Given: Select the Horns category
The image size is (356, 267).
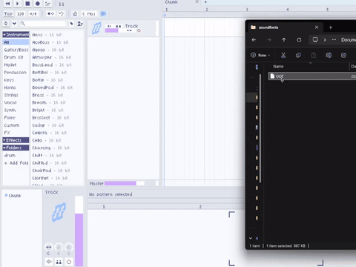Looking at the screenshot, I should click(x=16, y=88).
